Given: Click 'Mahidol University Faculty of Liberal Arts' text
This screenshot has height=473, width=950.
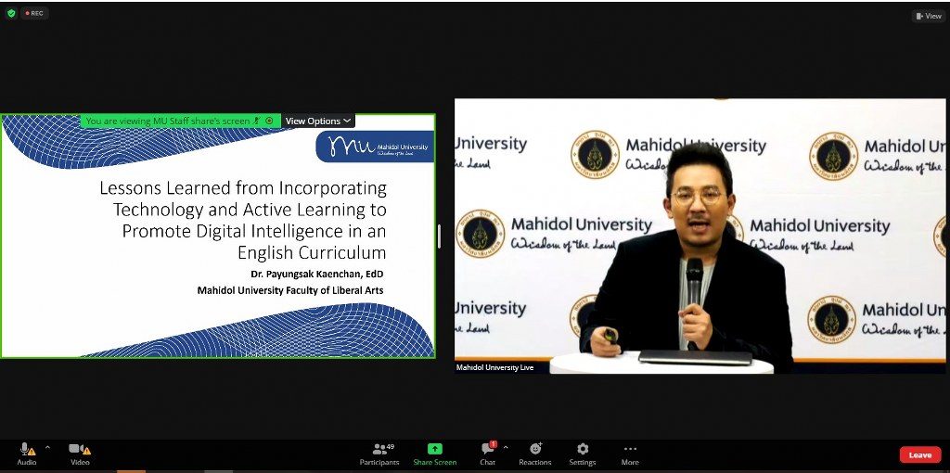Looking at the screenshot, I should pyautogui.click(x=290, y=290).
